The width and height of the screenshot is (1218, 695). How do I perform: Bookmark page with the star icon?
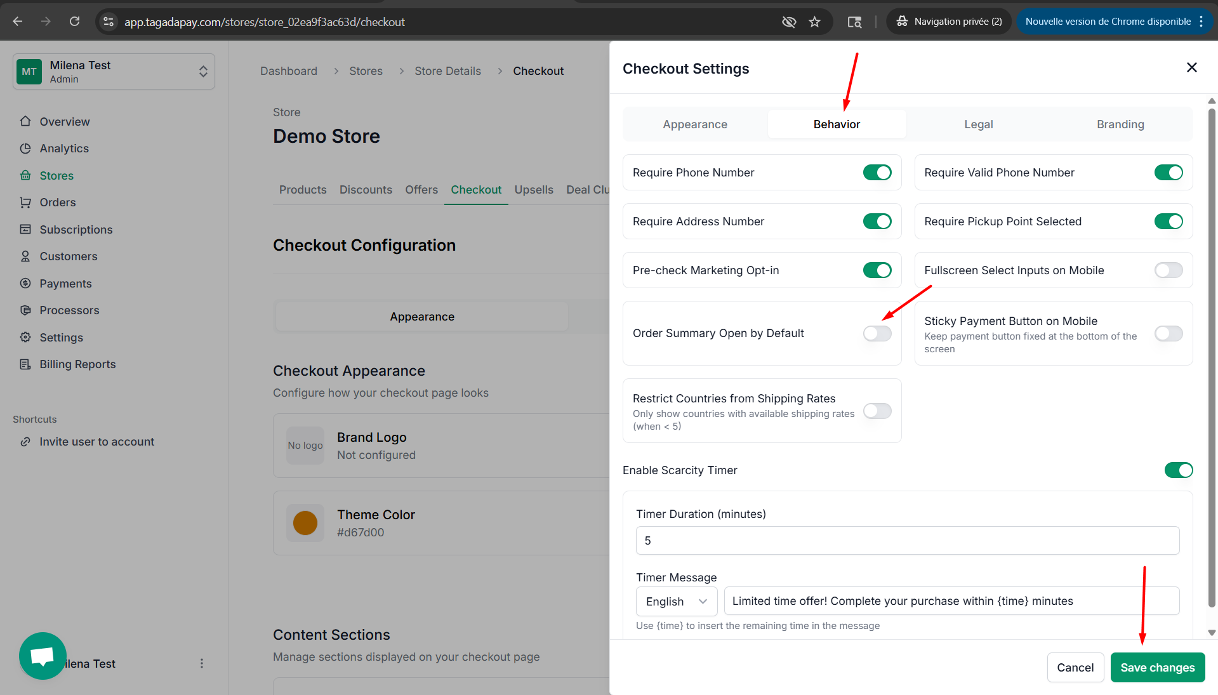click(x=815, y=22)
